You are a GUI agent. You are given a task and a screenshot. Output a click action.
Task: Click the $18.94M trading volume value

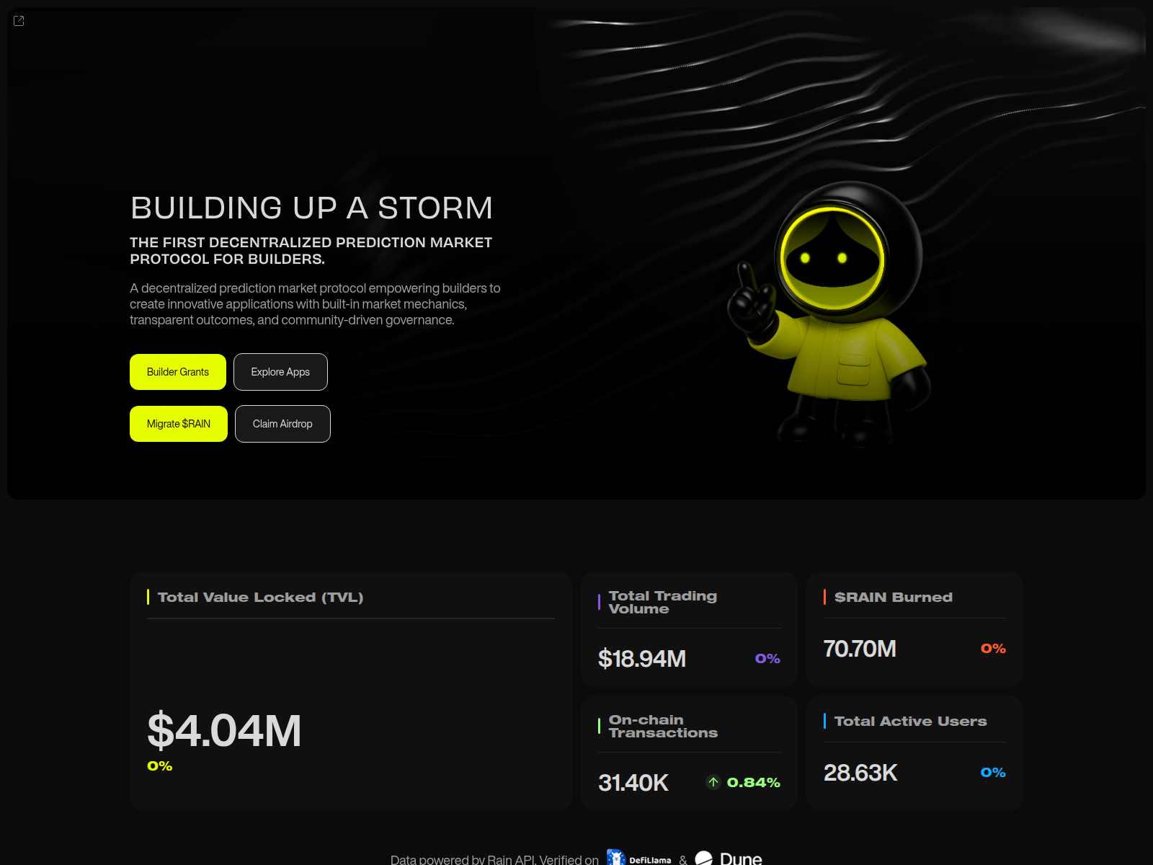coord(642,659)
